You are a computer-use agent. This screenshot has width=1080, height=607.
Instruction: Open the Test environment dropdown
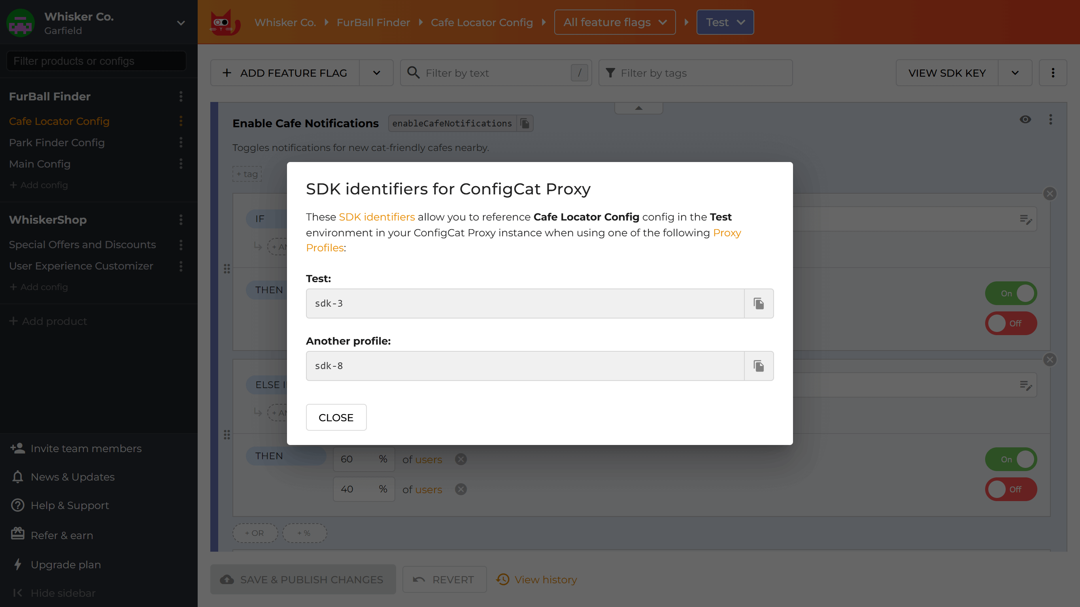[725, 22]
